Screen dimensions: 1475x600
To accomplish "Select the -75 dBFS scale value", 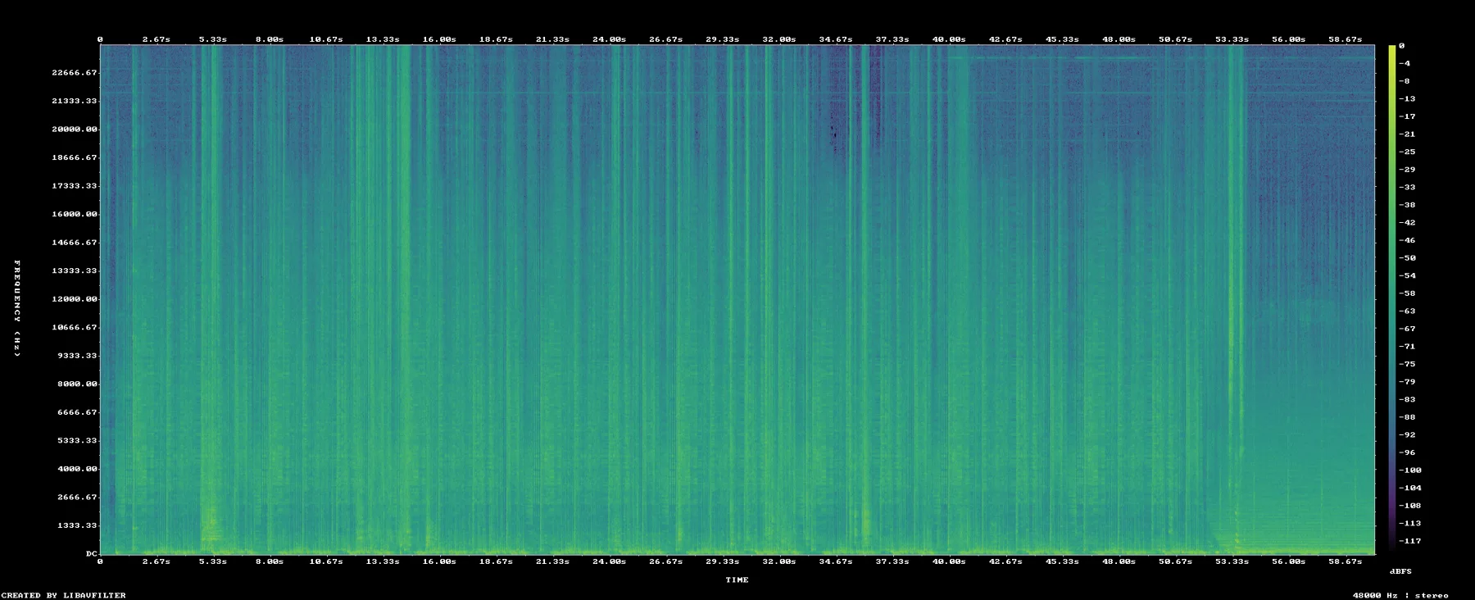I will (x=1406, y=364).
